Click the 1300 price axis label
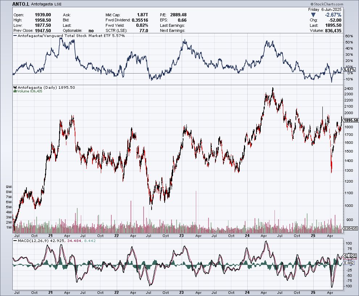 [348, 170]
